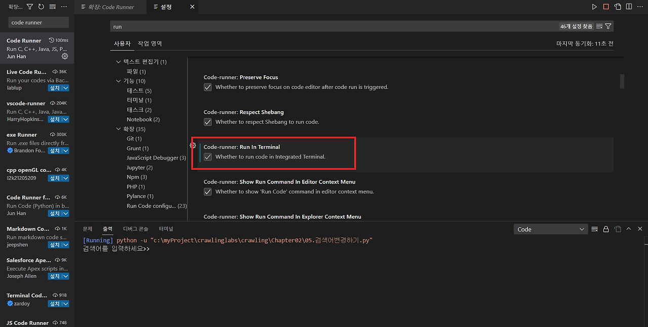
Task: Refresh the Extensions list icon
Action: coord(40,7)
